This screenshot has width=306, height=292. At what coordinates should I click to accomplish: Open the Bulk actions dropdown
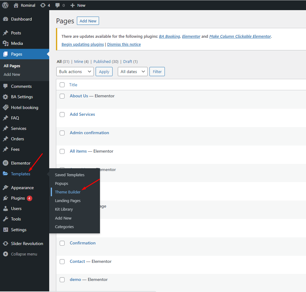[x=75, y=72]
